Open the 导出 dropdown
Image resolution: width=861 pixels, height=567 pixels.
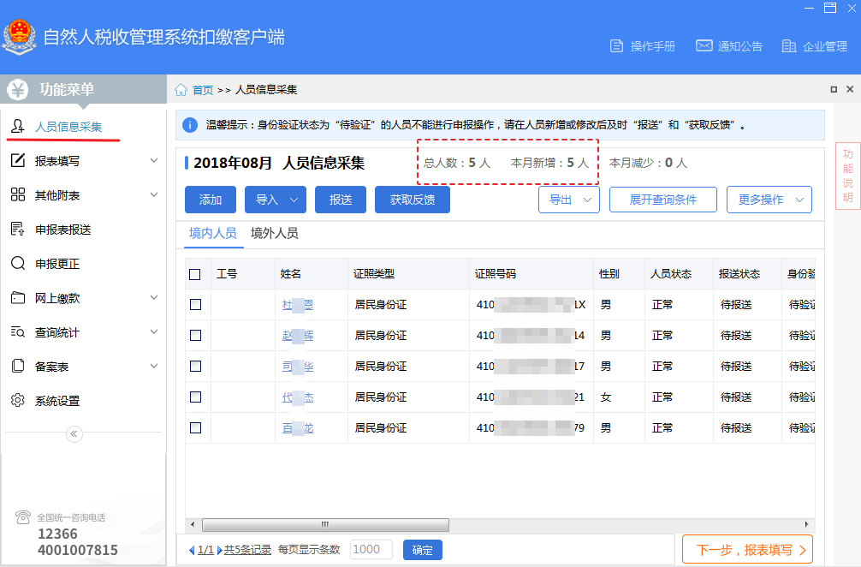tap(569, 200)
